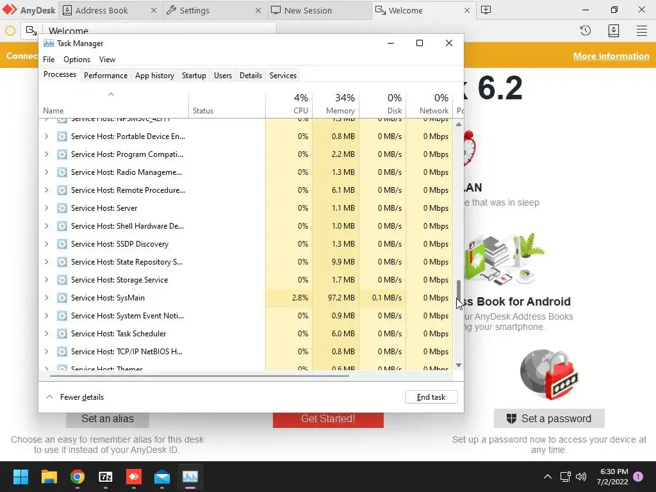The image size is (656, 492).
Task: Click the remote connect icon beside address field
Action: click(31, 31)
